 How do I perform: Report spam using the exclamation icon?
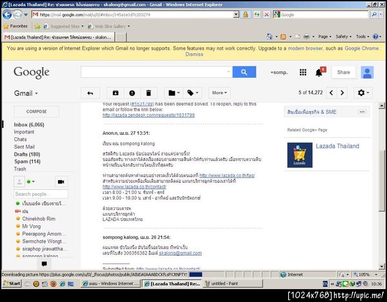click(132, 93)
